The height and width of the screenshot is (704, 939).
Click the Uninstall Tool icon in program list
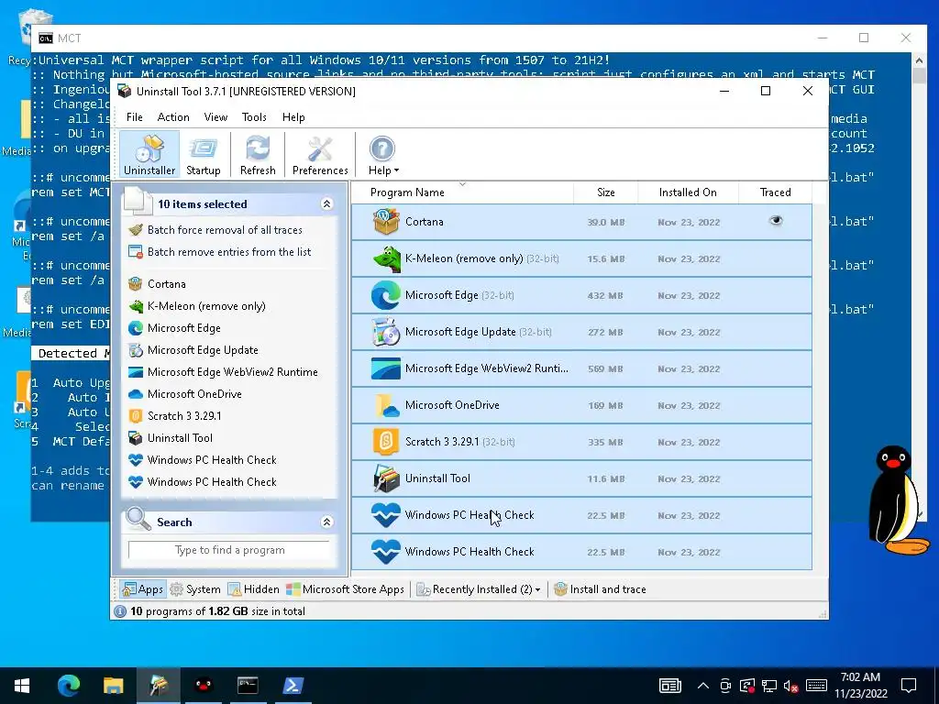(386, 478)
